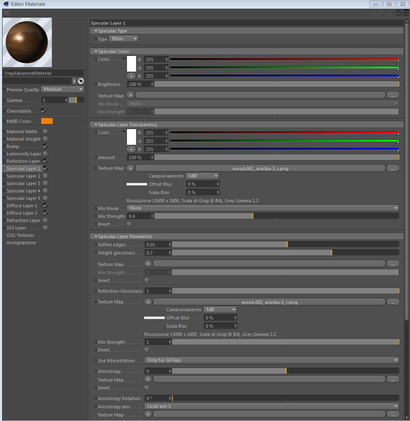The height and width of the screenshot is (421, 410).
Task: Click color mode arrow under Specular Color swatch
Action: (131, 76)
